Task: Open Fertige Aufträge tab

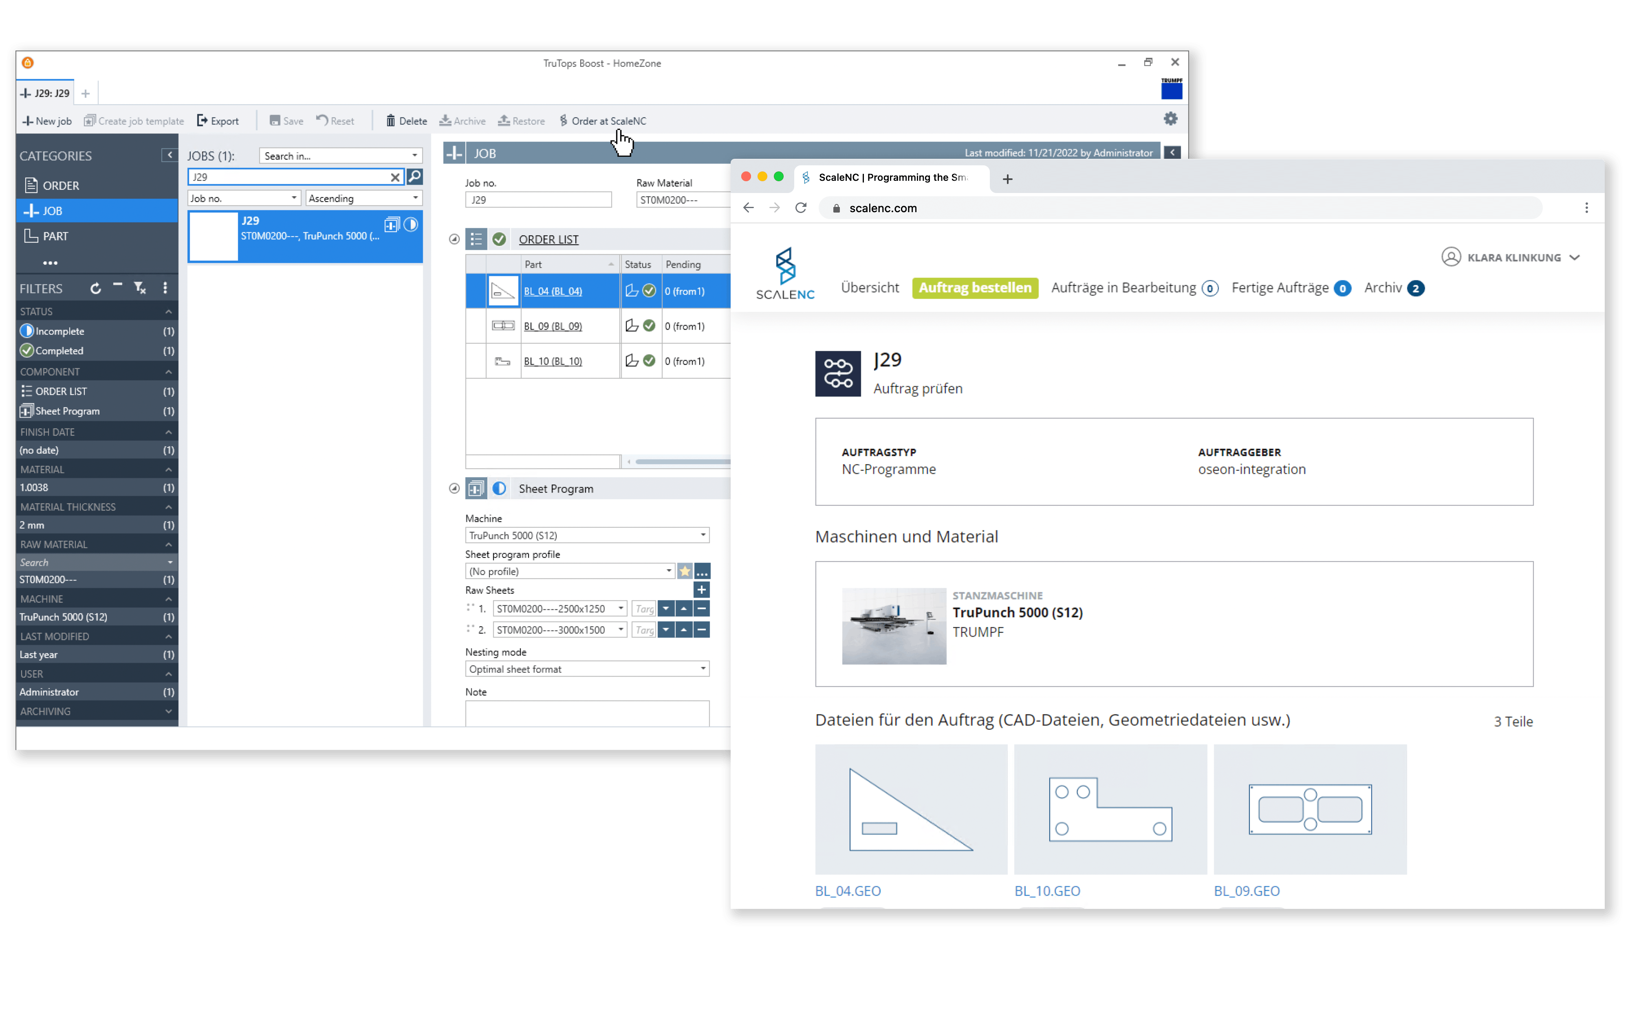Action: (1291, 288)
